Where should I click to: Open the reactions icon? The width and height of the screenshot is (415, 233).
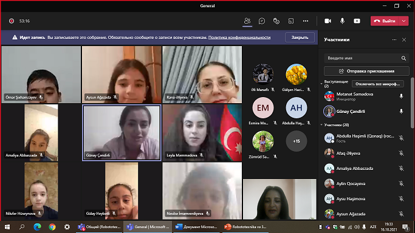(x=276, y=21)
